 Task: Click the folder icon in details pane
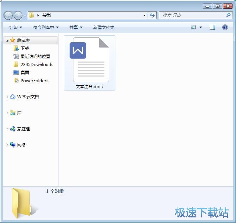pyautogui.click(x=24, y=203)
